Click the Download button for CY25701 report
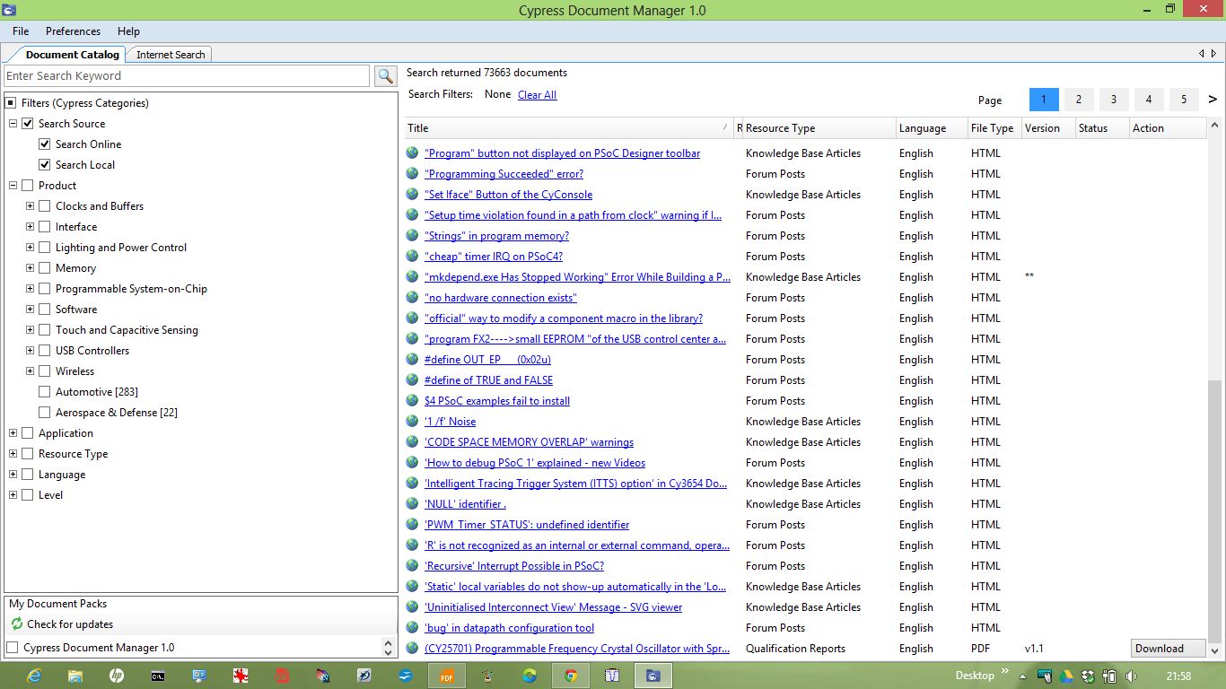1226x689 pixels. tap(1169, 648)
